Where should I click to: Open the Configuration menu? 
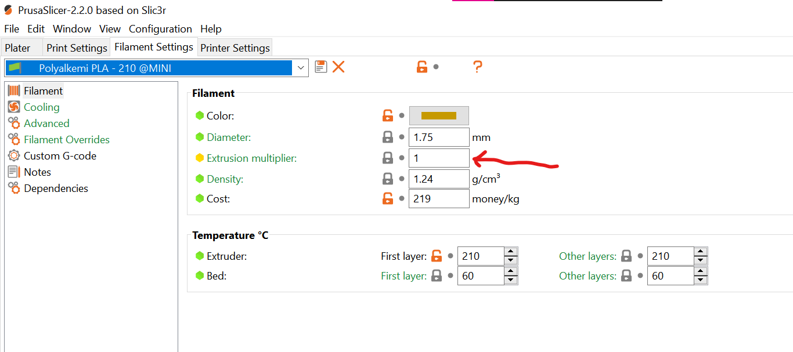tap(160, 28)
